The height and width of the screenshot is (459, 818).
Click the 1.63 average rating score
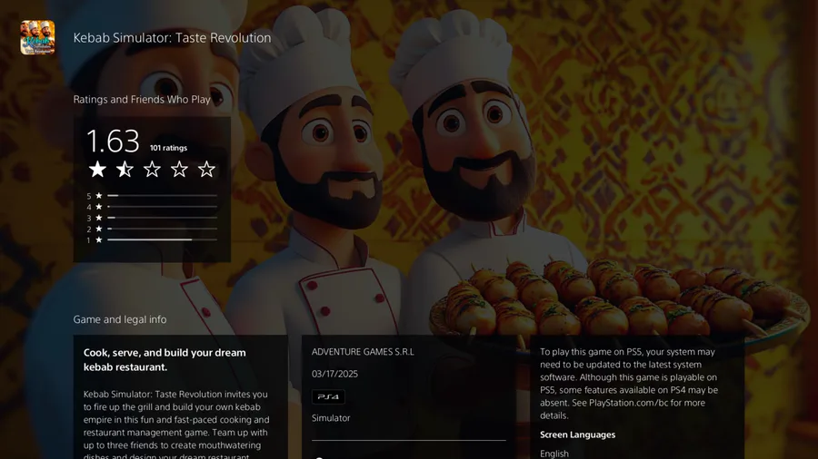click(x=114, y=141)
